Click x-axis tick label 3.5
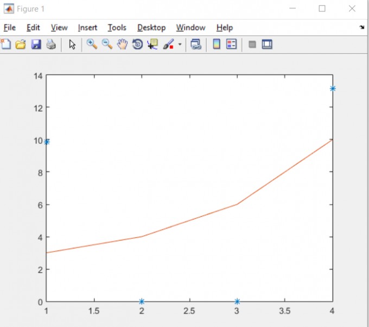This screenshot has width=369, height=327. point(284,311)
